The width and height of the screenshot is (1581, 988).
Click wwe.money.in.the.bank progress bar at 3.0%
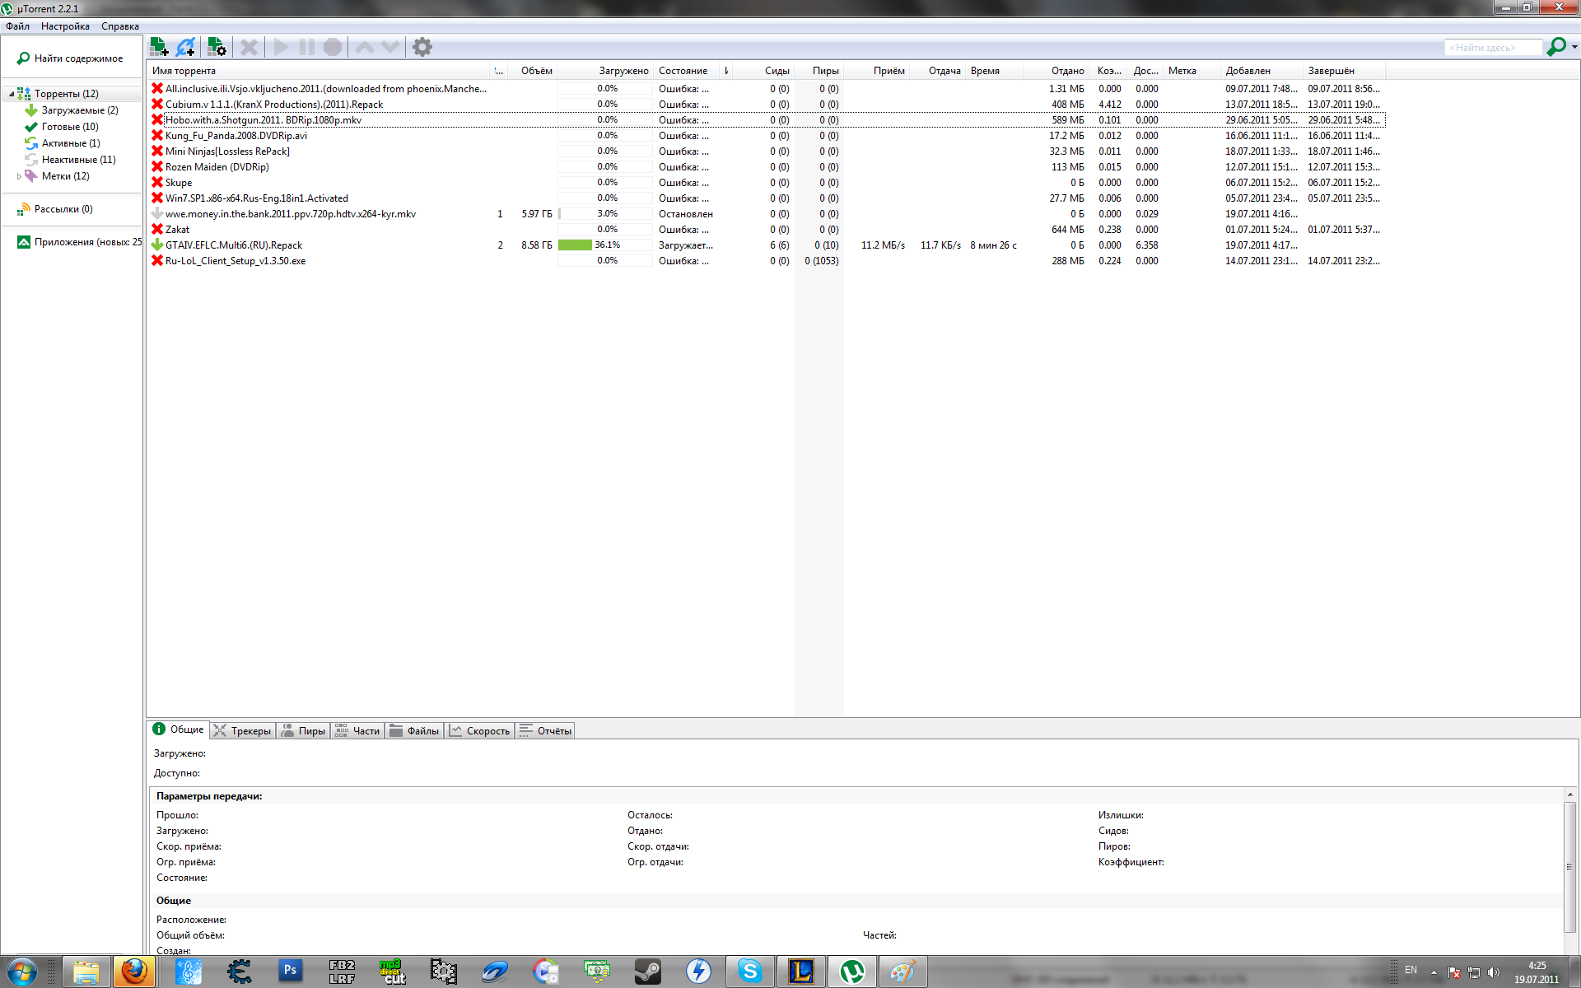click(605, 214)
